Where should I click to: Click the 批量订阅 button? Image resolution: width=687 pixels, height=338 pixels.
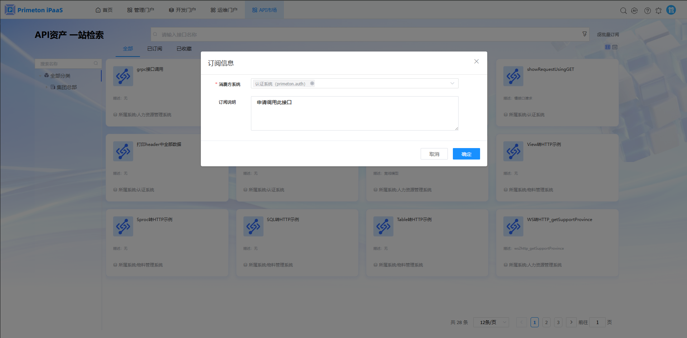(x=608, y=35)
